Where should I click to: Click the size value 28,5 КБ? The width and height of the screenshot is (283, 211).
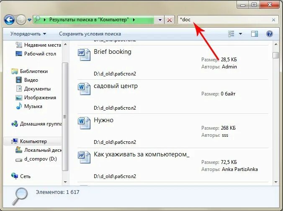click(x=229, y=60)
